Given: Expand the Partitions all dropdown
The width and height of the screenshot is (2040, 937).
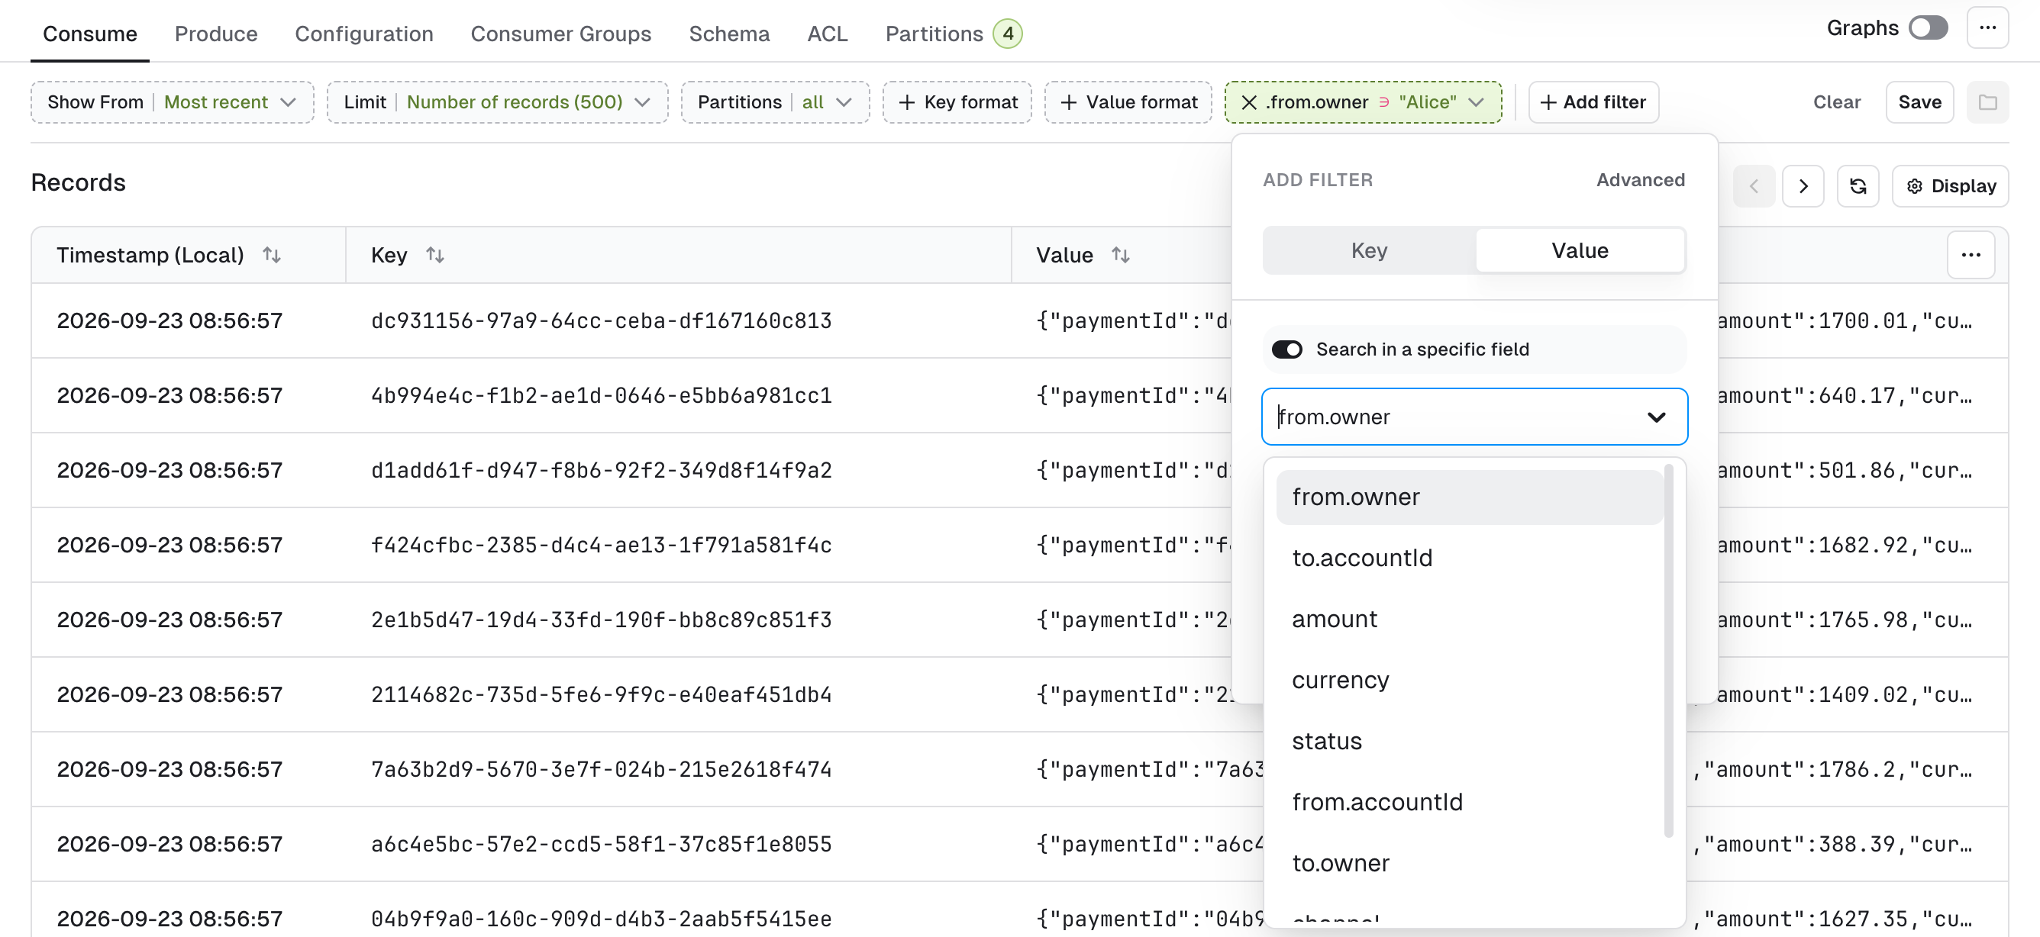Looking at the screenshot, I should [x=774, y=102].
